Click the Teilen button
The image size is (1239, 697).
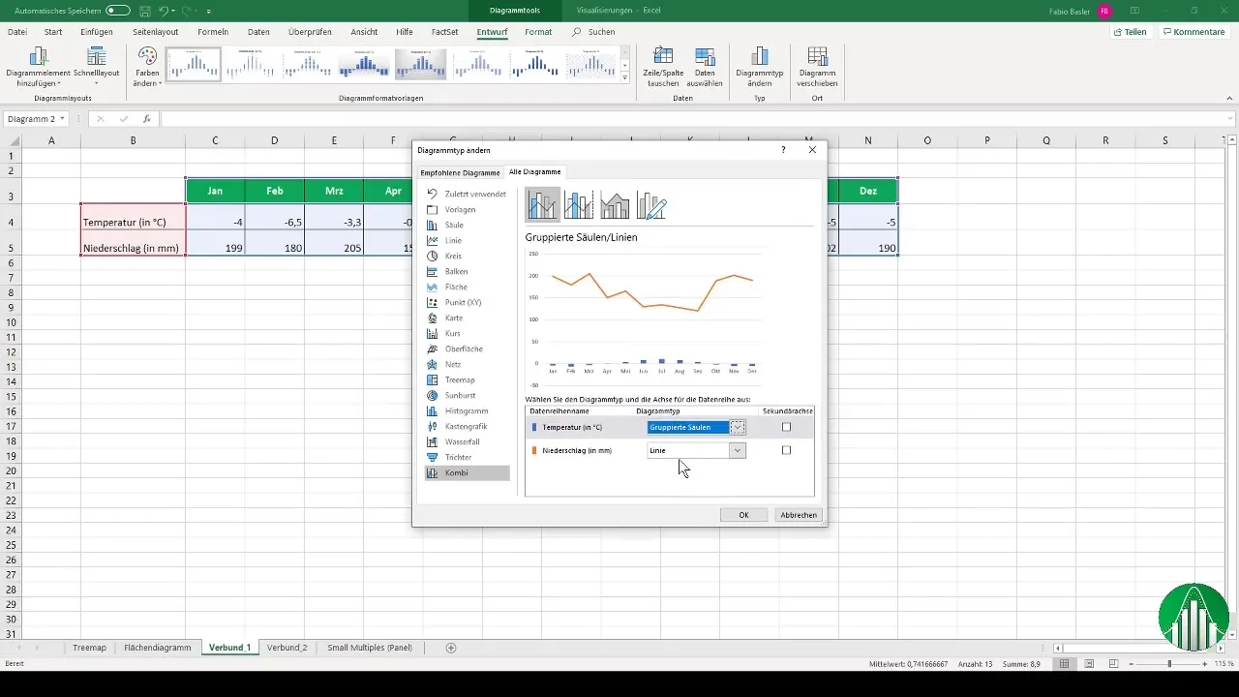coord(1132,32)
